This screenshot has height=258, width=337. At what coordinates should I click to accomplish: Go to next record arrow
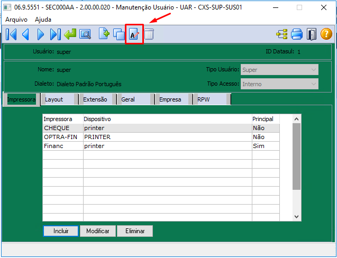(x=40, y=34)
